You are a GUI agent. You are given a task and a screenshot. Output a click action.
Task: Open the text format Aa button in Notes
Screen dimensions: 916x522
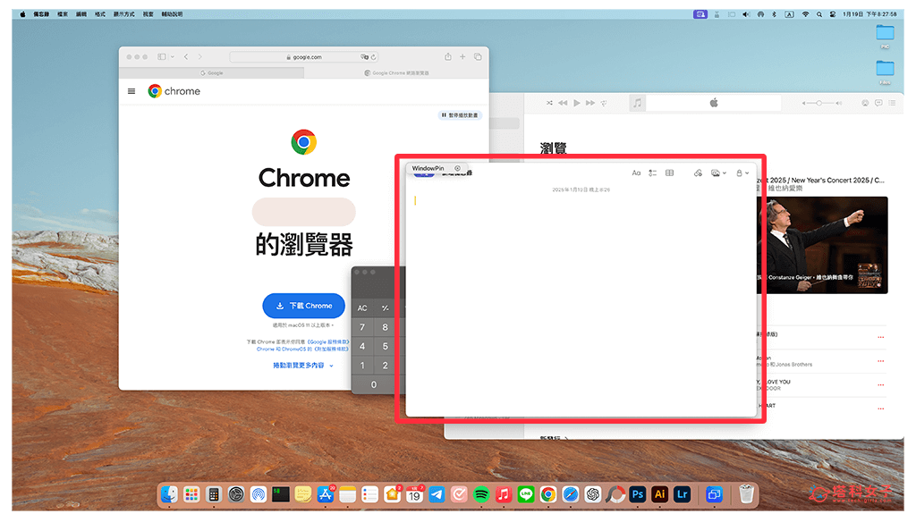[x=636, y=173]
